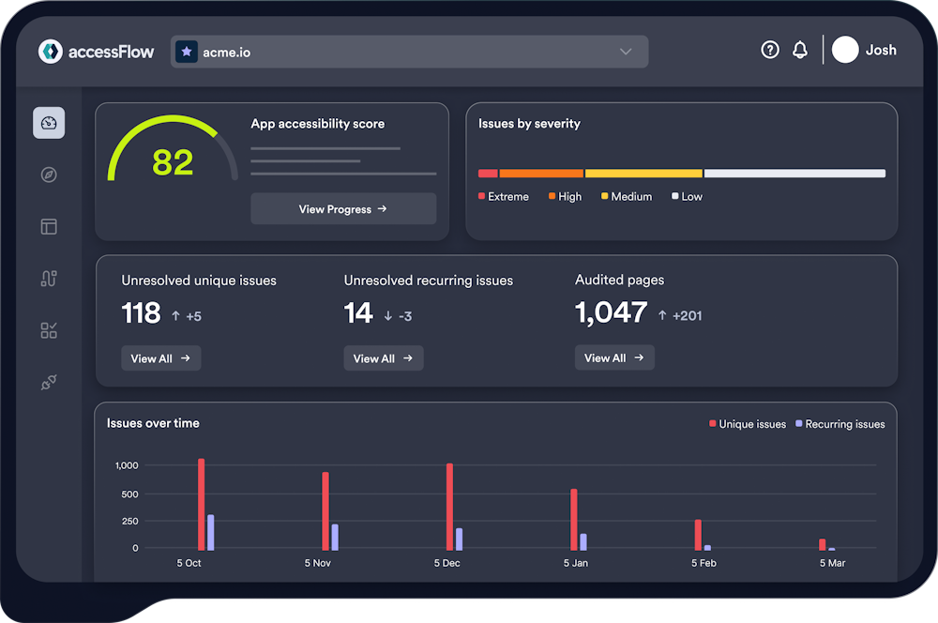The image size is (938, 623).
Task: Select the compass explore icon in sidebar
Action: click(x=49, y=175)
